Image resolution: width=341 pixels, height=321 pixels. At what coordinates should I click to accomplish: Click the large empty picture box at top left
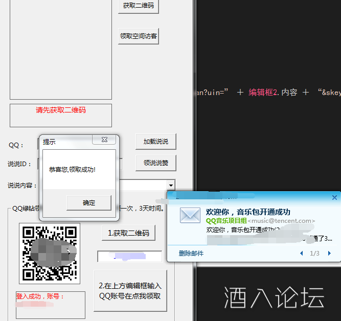tap(60, 49)
